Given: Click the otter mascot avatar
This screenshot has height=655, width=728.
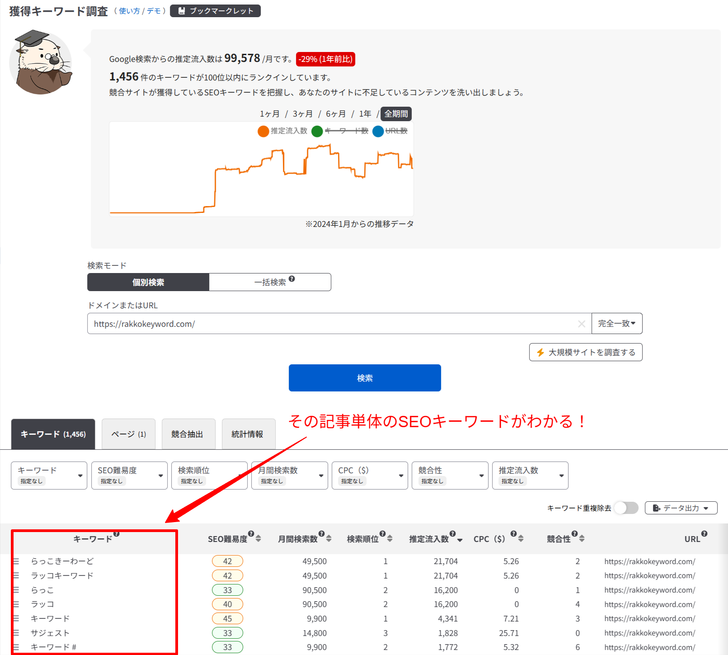Looking at the screenshot, I should pyautogui.click(x=41, y=62).
